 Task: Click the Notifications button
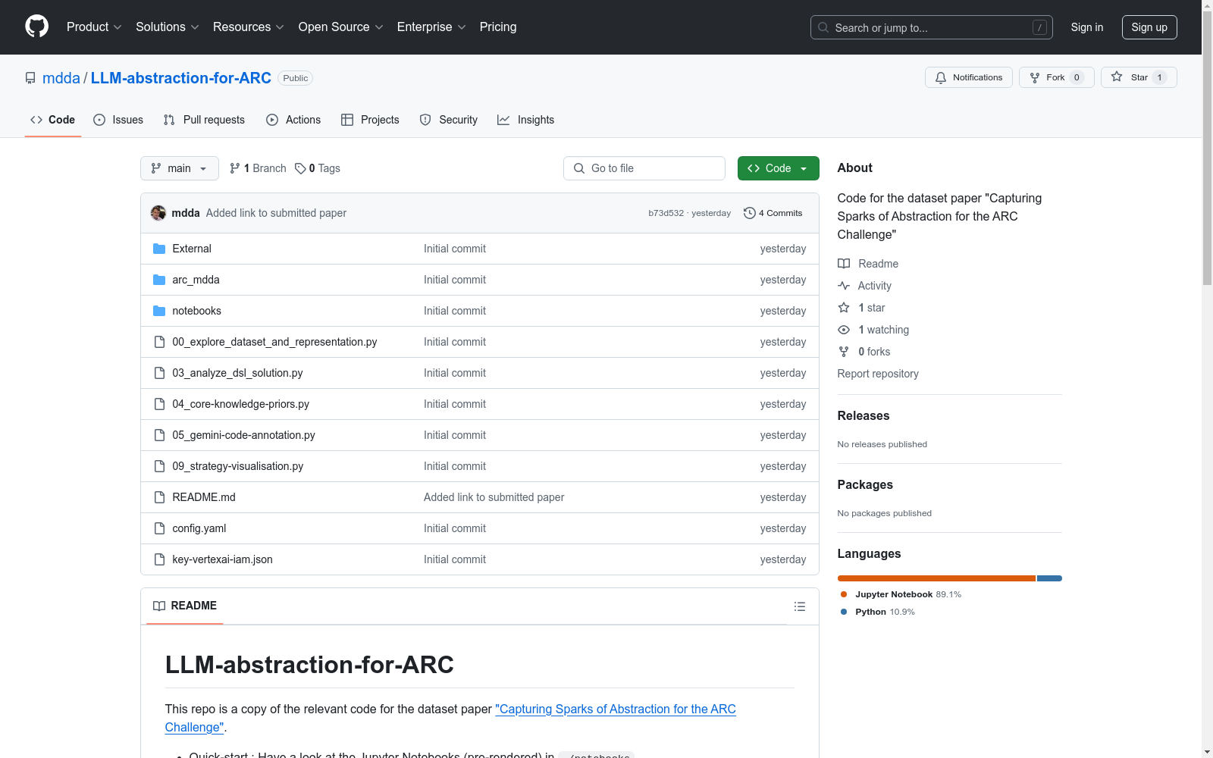tap(969, 77)
